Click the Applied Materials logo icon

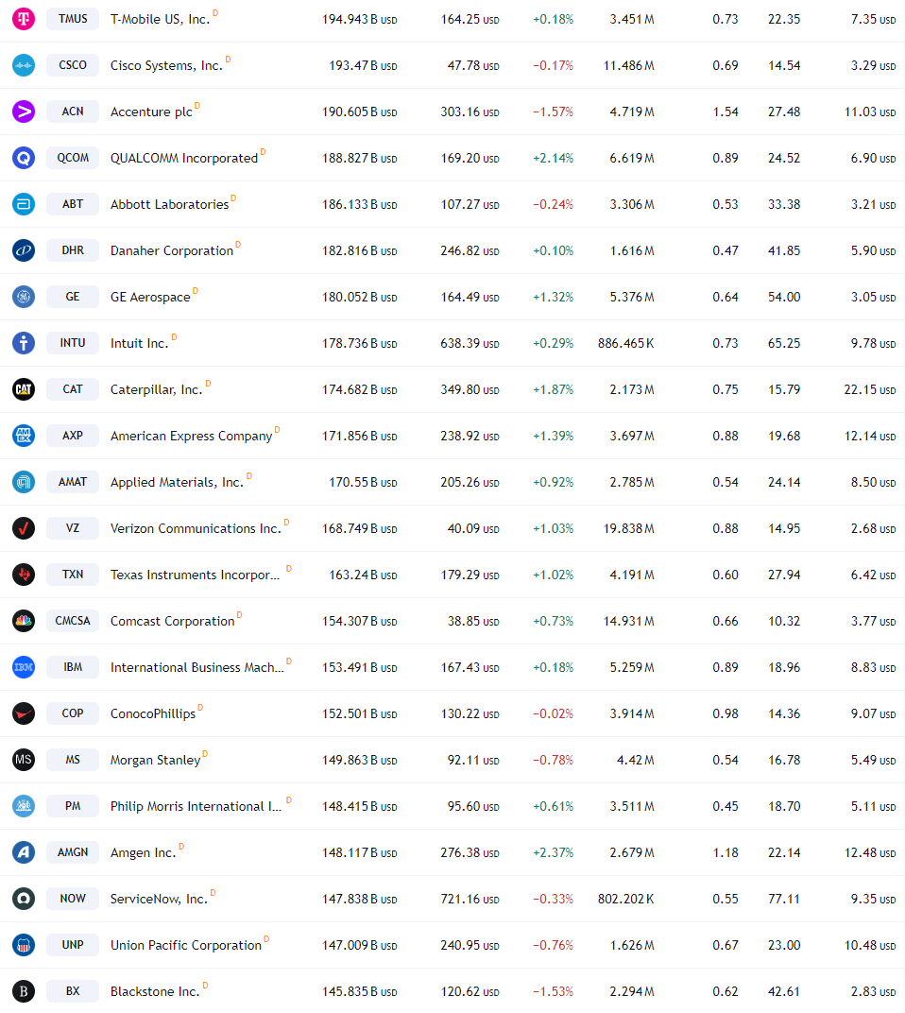point(24,482)
